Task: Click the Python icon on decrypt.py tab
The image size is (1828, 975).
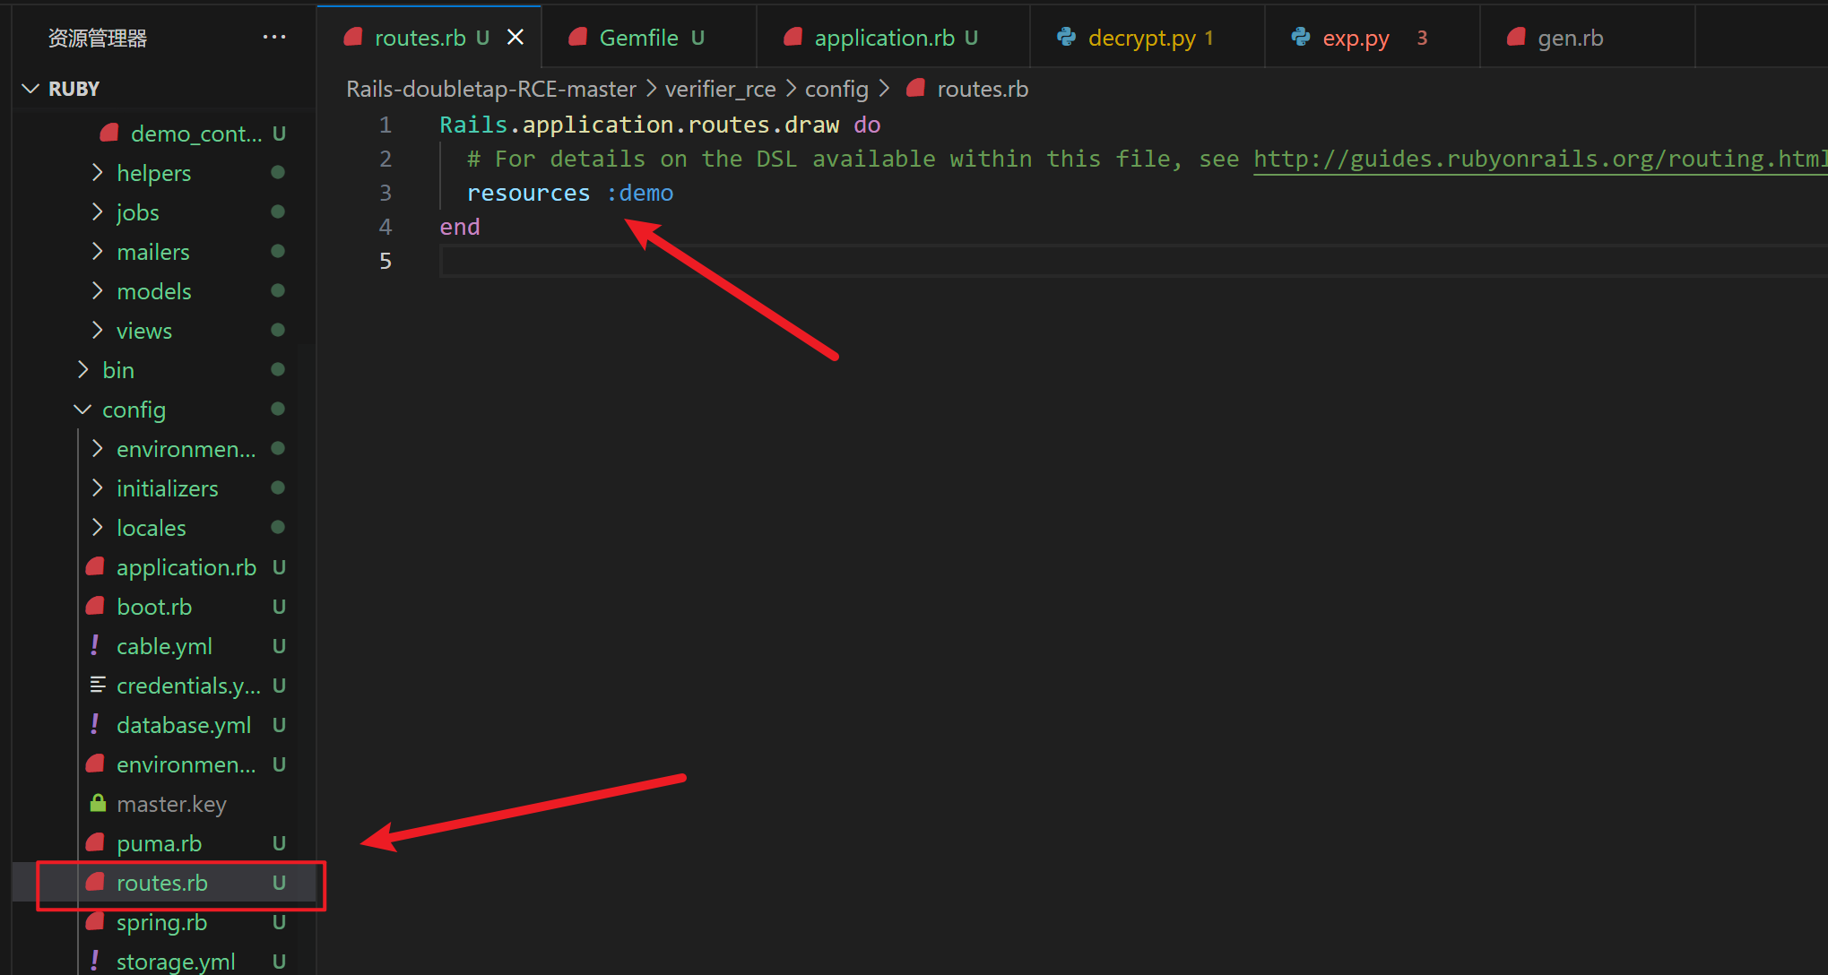Action: point(1066,38)
